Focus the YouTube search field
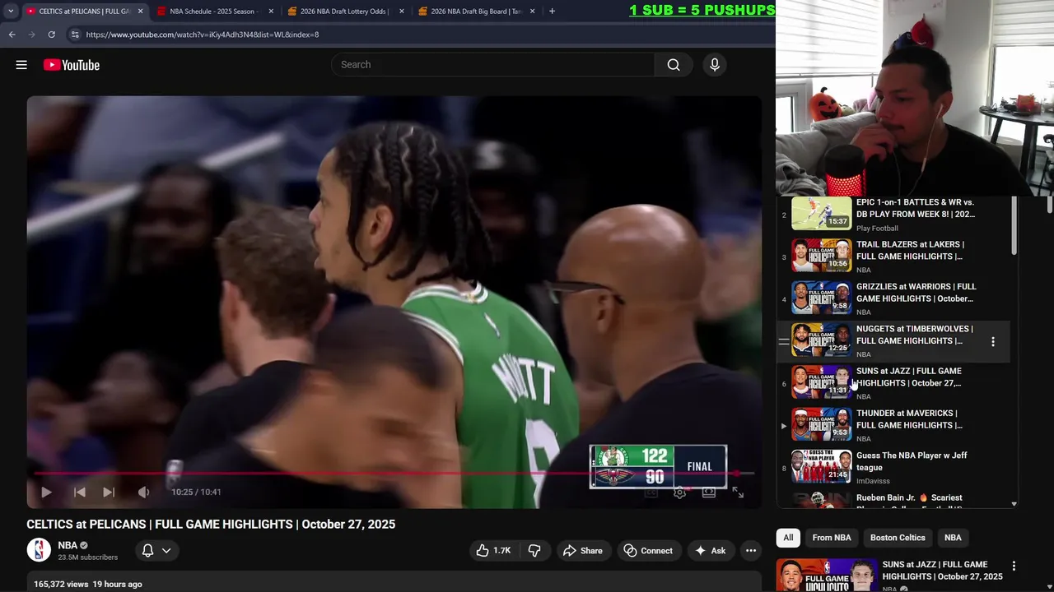Viewport: 1054px width, 592px height. click(492, 65)
